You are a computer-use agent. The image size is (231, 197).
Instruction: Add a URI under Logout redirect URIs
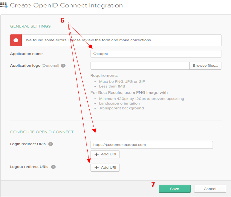pos(105,168)
